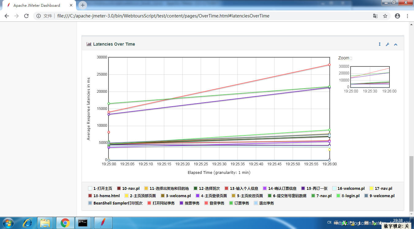Toggle the 12-选择班次 legend series
Screen dimensions: 414x229
pyautogui.click(x=207, y=188)
